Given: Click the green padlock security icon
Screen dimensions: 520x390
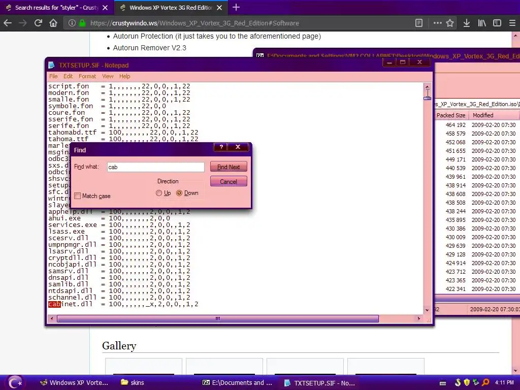Looking at the screenshot, I should coord(82,23).
